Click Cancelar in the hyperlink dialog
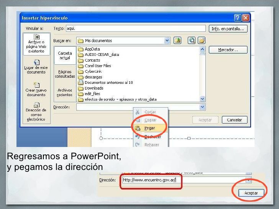 point(234,120)
